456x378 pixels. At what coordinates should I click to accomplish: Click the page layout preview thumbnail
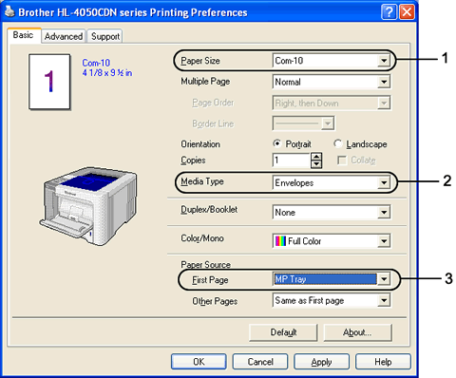pos(49,82)
